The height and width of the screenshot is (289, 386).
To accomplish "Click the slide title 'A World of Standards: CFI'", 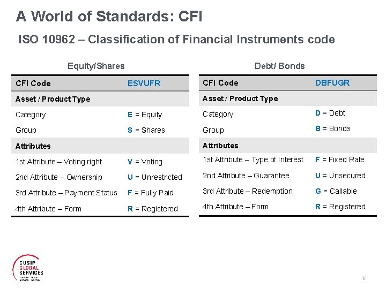I will tap(109, 17).
